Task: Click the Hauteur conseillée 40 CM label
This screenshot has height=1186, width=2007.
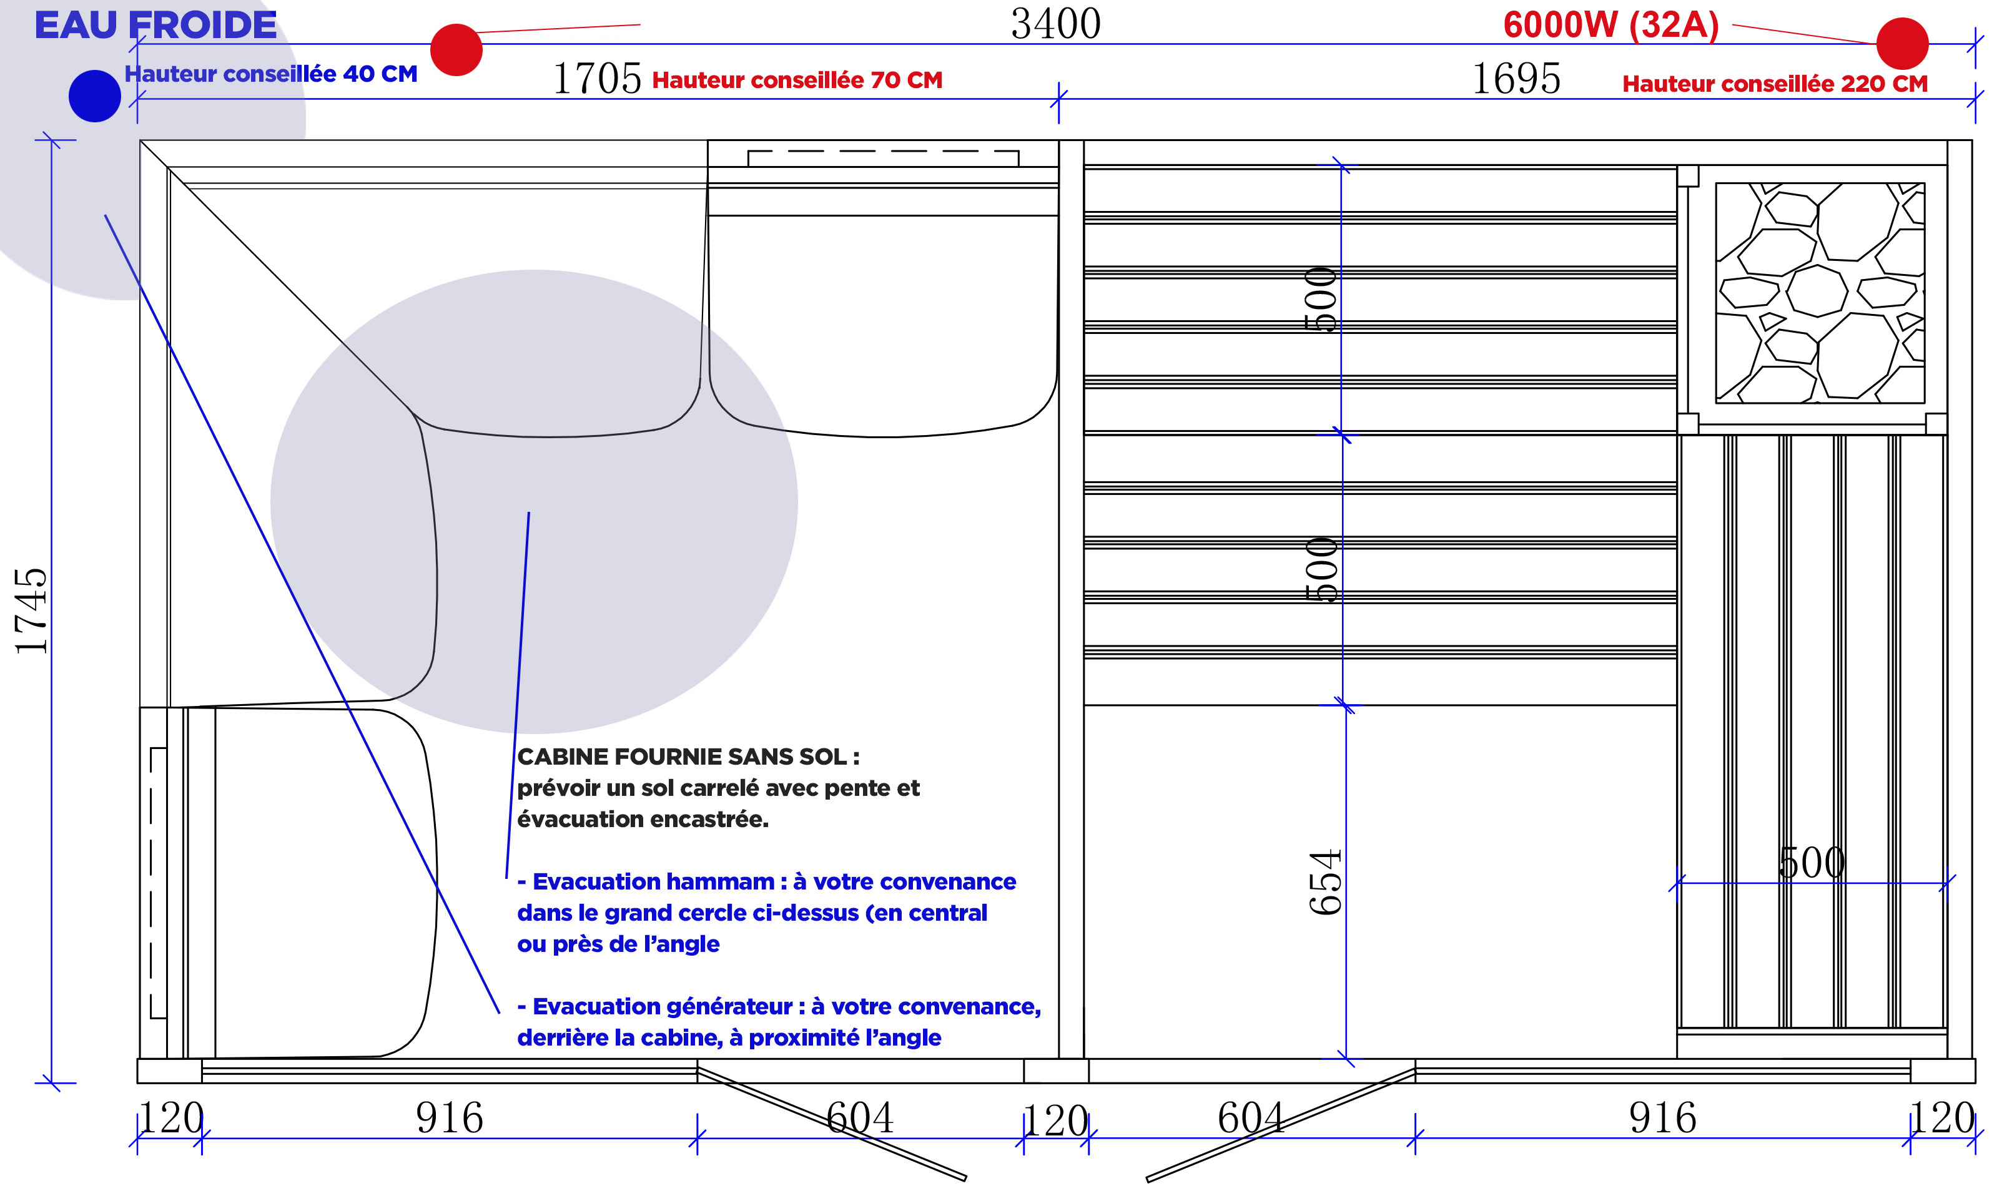Action: (270, 74)
